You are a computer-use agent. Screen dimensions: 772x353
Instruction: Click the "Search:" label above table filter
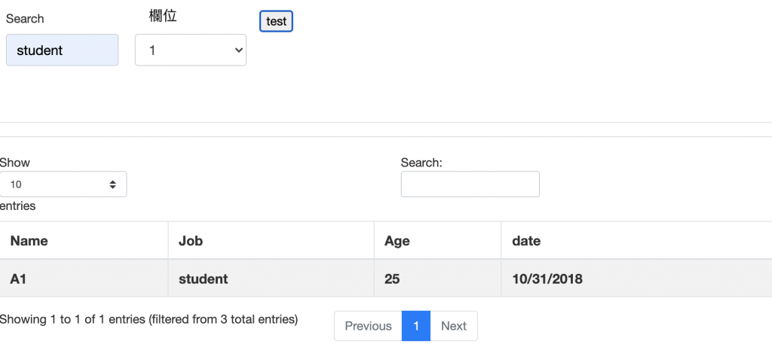tap(421, 163)
